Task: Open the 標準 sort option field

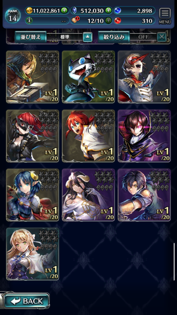Action: (65, 37)
